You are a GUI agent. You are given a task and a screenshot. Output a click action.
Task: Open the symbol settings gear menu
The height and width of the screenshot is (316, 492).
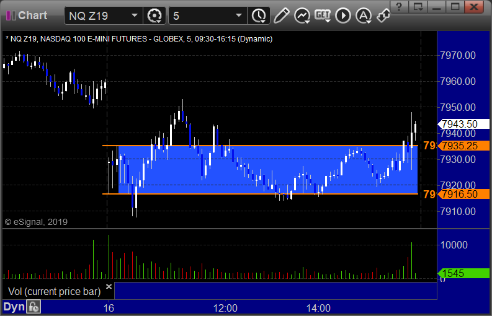(x=154, y=15)
